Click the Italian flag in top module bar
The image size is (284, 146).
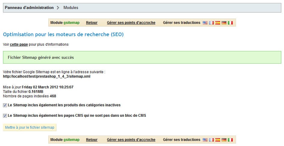pos(230,23)
